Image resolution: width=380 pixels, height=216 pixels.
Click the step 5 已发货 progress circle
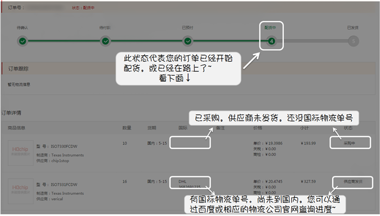(353, 41)
